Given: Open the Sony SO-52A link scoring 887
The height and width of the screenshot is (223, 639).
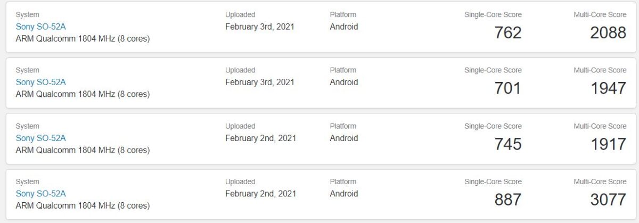Looking at the screenshot, I should [x=40, y=194].
